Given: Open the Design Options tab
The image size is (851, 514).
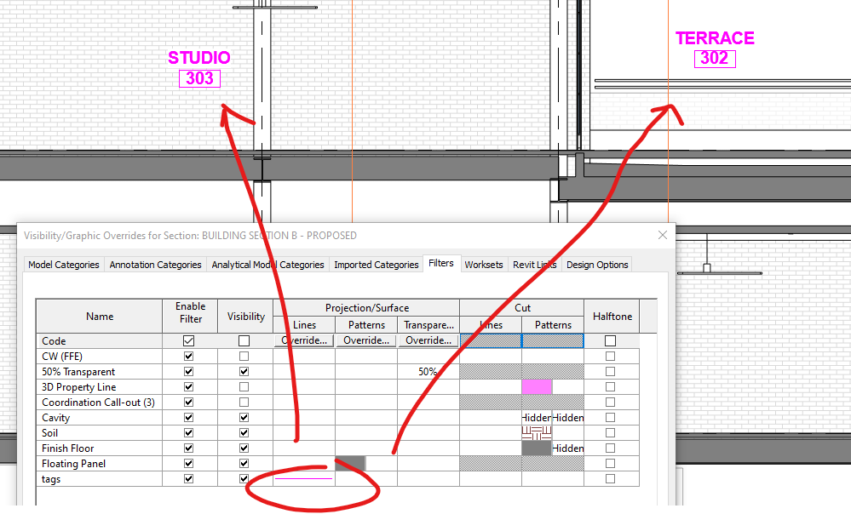Looking at the screenshot, I should (x=596, y=265).
